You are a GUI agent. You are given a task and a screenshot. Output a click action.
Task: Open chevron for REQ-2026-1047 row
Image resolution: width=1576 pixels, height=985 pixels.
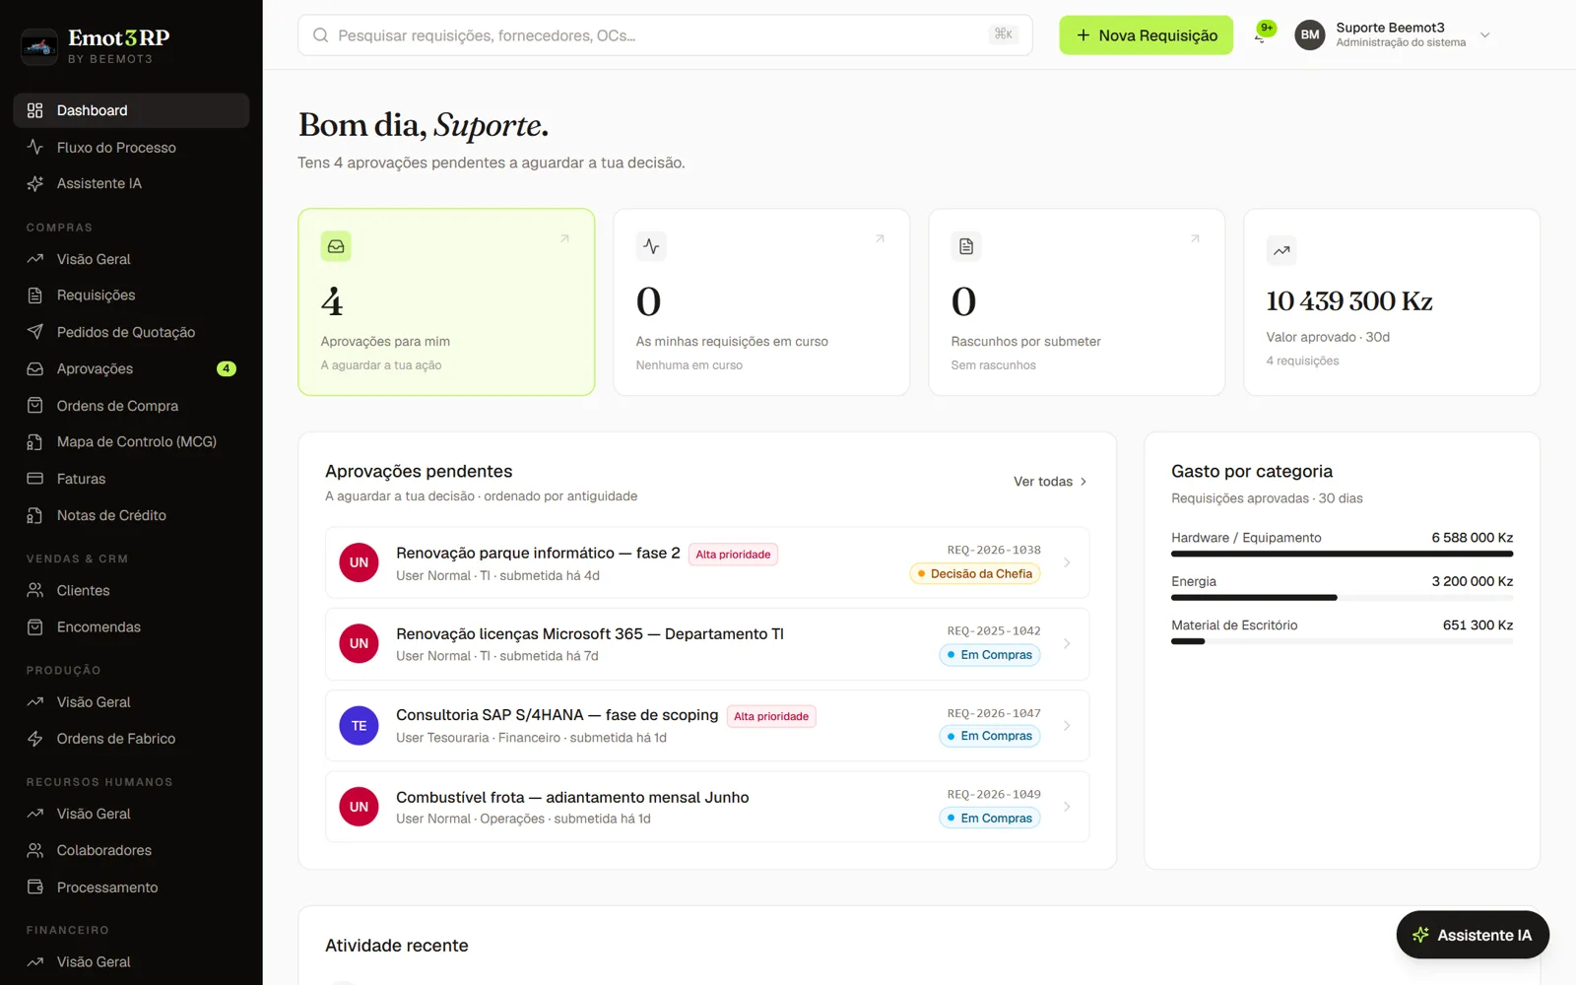1067,726
